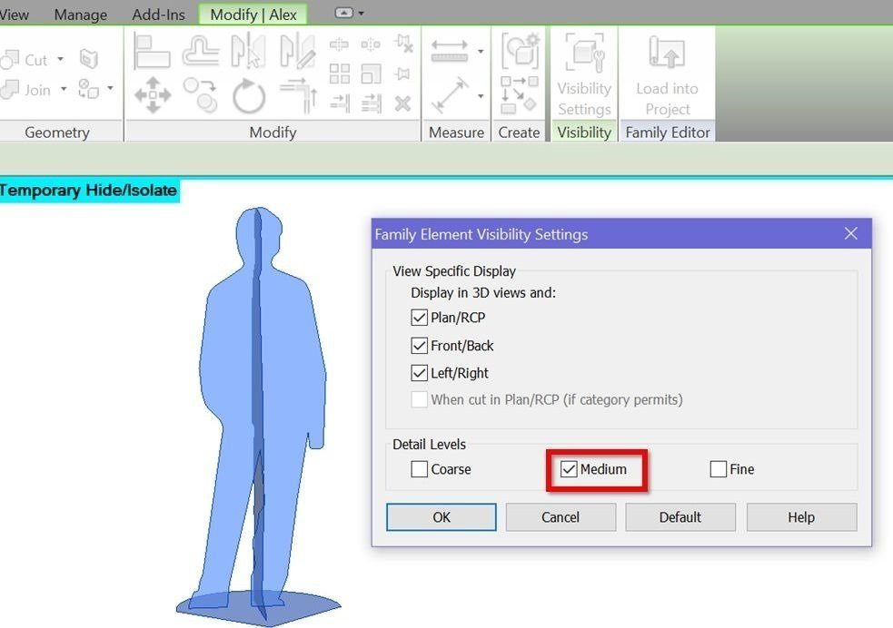Click the Visibility panel title
893x628 pixels.
(x=584, y=132)
